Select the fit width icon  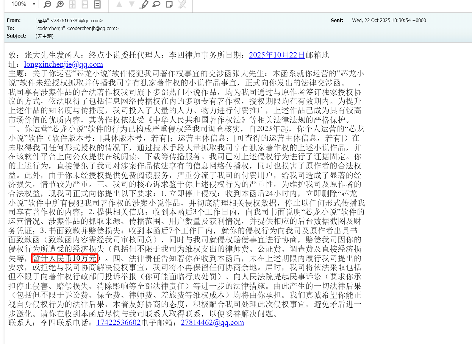85,4
